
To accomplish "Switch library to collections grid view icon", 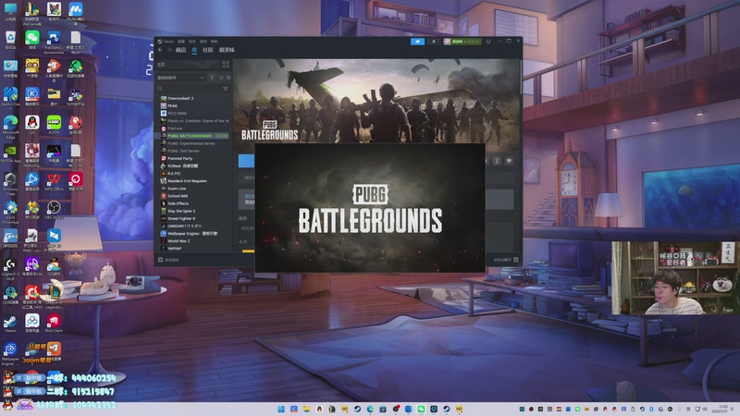I will pyautogui.click(x=226, y=64).
